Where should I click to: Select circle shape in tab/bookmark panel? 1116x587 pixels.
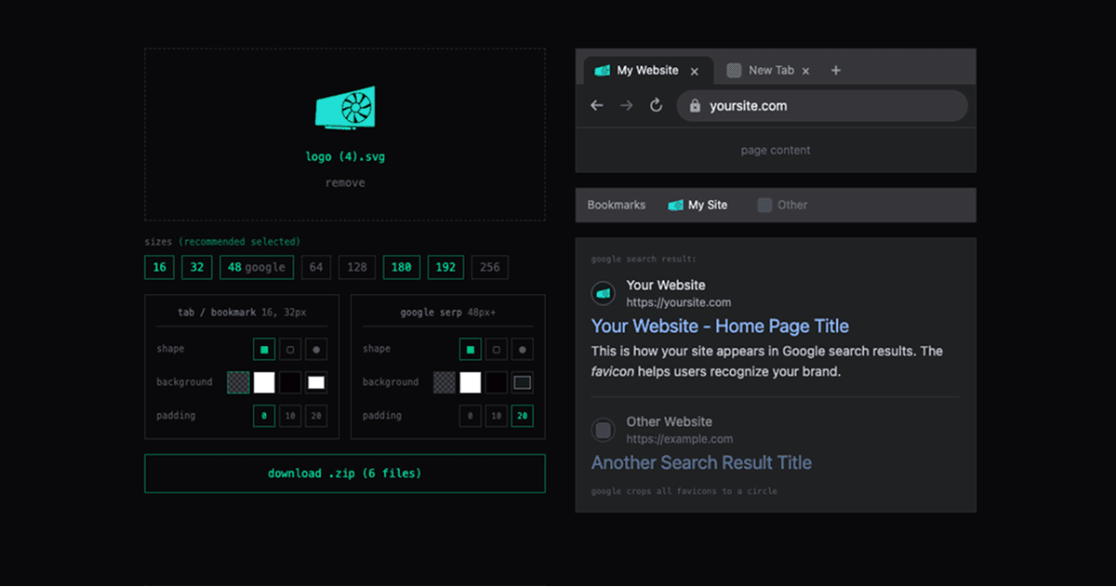pyautogui.click(x=316, y=350)
